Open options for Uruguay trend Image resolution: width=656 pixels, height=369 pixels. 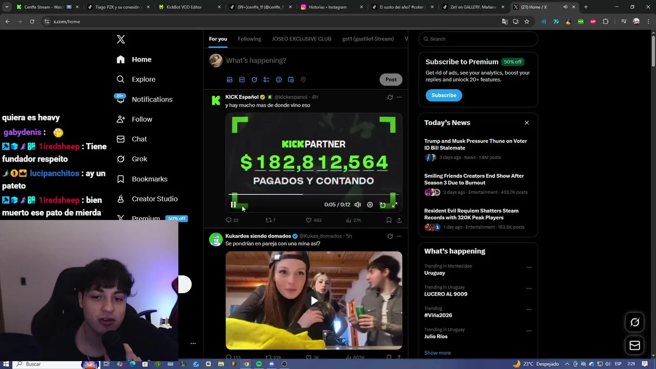[x=529, y=267]
